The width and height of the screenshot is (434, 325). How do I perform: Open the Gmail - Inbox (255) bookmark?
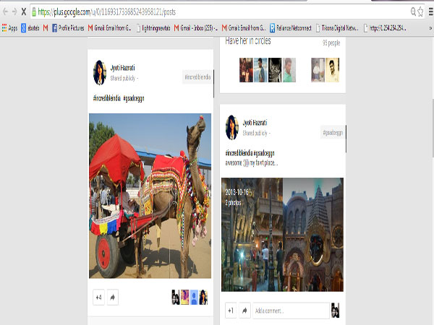click(x=196, y=28)
